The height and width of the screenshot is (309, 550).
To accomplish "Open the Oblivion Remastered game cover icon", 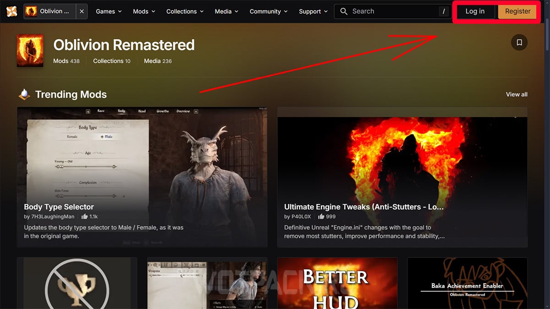I will coord(30,51).
